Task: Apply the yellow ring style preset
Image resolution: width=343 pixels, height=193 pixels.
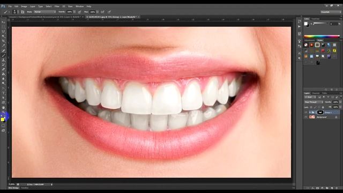Action: [x=334, y=50]
